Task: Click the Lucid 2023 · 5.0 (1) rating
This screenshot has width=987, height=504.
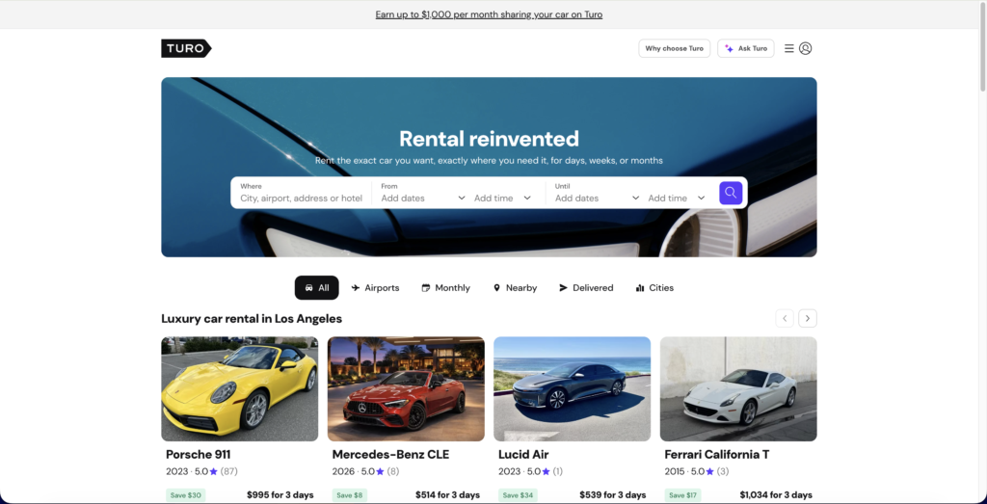Action: (x=531, y=471)
